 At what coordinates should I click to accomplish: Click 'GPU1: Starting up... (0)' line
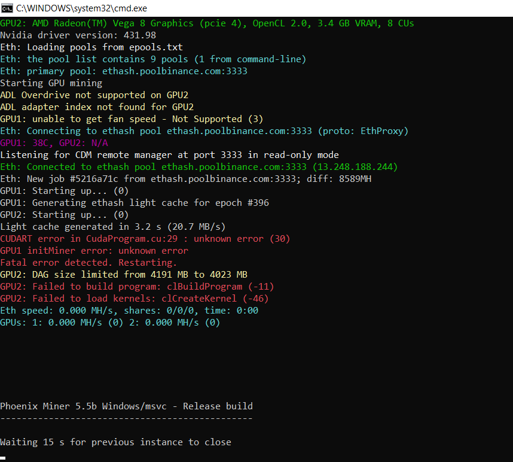coord(65,191)
